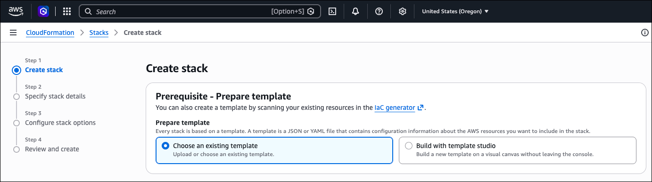Toggle the hamburger navigation menu
Image resolution: width=652 pixels, height=182 pixels.
(13, 33)
